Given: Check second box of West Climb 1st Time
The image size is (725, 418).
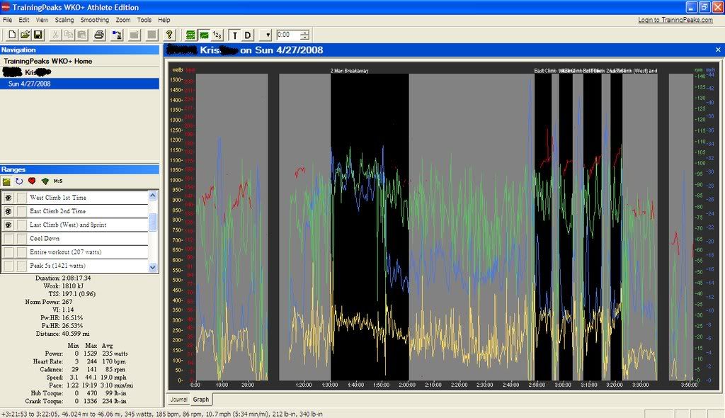Looking at the screenshot, I should pyautogui.click(x=21, y=198).
